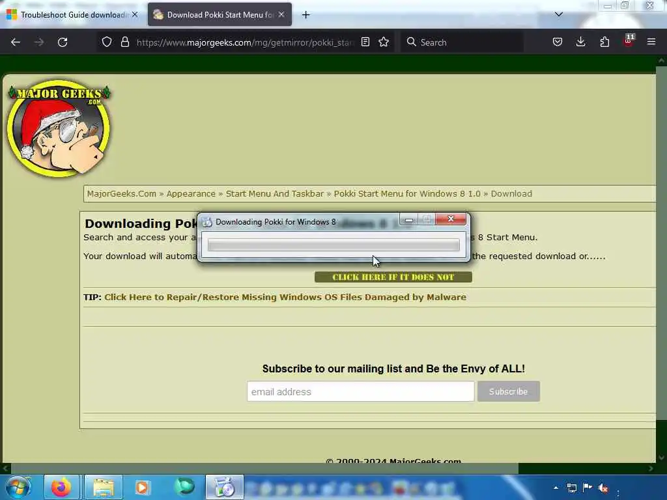The width and height of the screenshot is (667, 500).
Task: Minimize the Downloading Pokki dialog
Action: tap(409, 219)
